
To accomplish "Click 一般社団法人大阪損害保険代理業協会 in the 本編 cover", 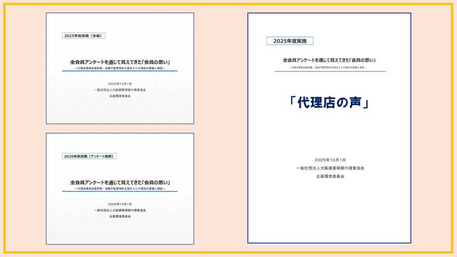I will click(120, 90).
